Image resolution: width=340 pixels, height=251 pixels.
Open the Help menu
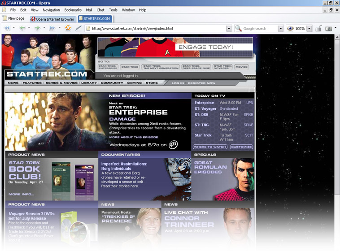[x=143, y=10]
